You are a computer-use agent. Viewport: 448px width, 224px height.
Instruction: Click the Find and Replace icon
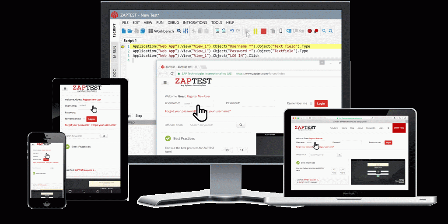point(331,31)
